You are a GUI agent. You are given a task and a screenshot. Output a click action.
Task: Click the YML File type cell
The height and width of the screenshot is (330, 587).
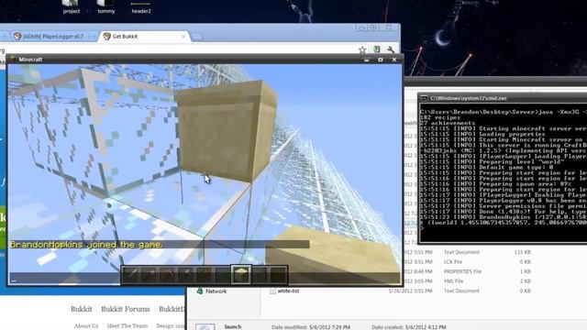tap(453, 281)
